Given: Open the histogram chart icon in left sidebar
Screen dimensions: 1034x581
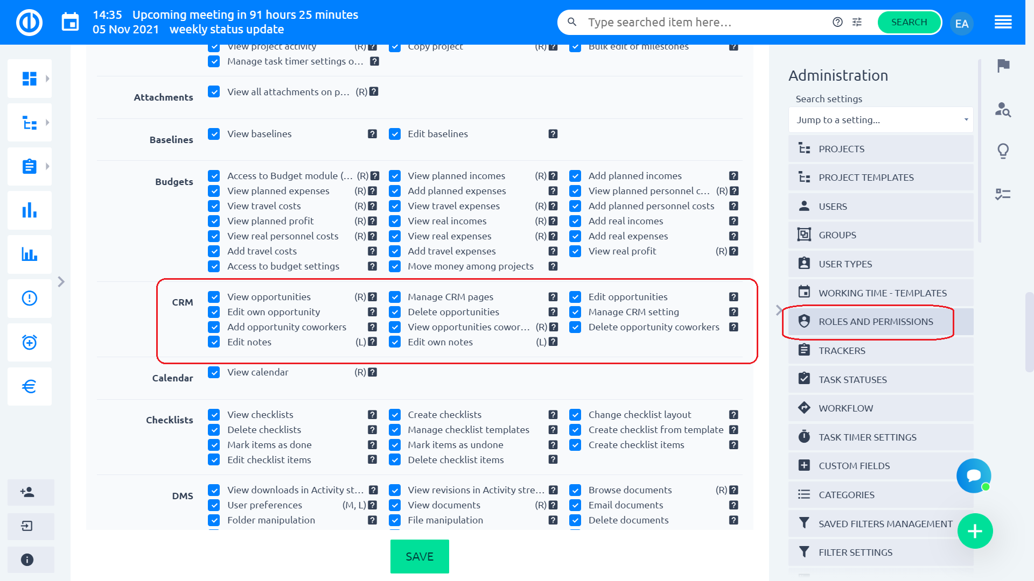Looking at the screenshot, I should (30, 254).
